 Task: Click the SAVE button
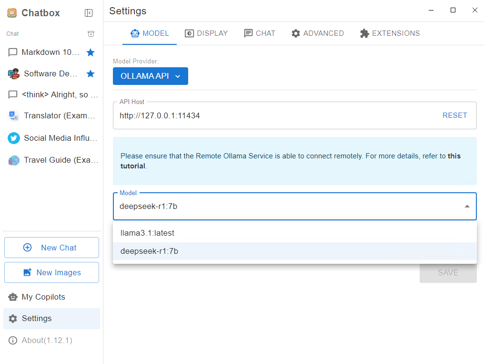click(448, 272)
